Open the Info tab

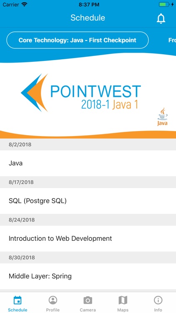point(158,304)
